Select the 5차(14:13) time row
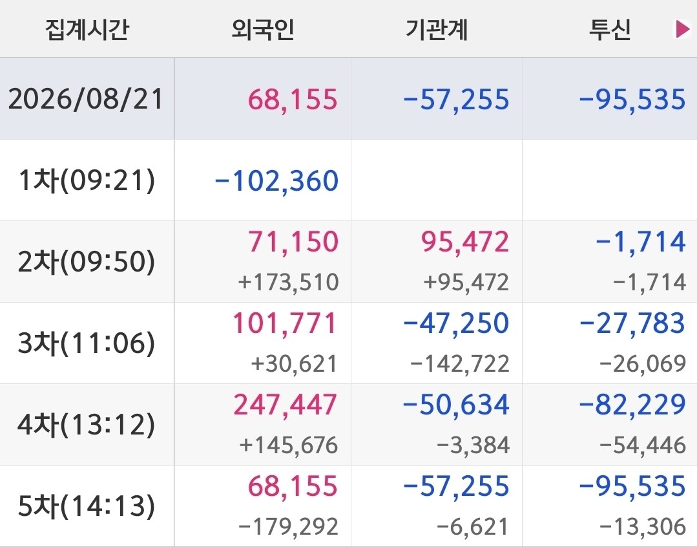This screenshot has height=547, width=697. click(x=349, y=506)
